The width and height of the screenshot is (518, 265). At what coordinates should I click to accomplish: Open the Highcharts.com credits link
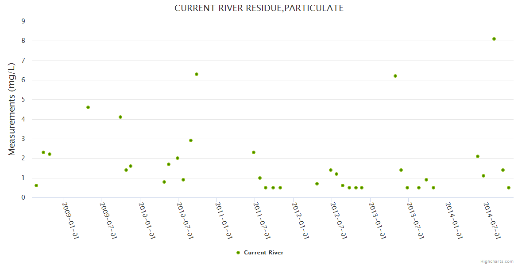click(497, 261)
